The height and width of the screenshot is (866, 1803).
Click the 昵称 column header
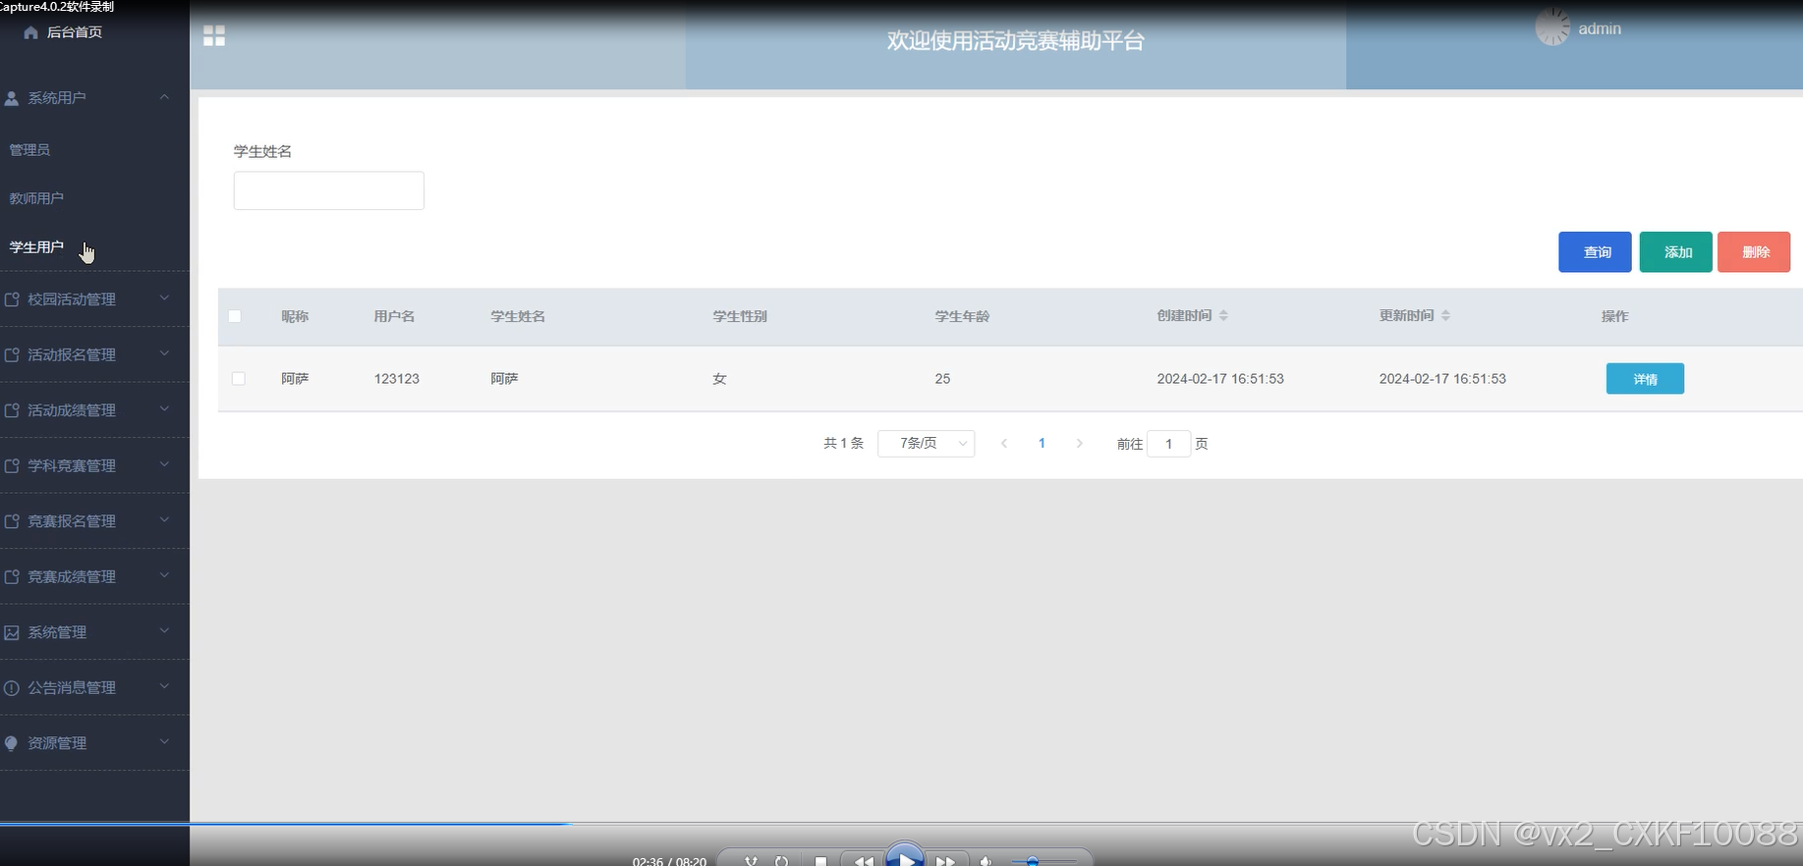pos(295,316)
